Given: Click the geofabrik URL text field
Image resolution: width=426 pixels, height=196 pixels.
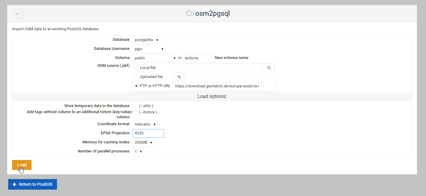Looking at the screenshot, I should point(218,86).
